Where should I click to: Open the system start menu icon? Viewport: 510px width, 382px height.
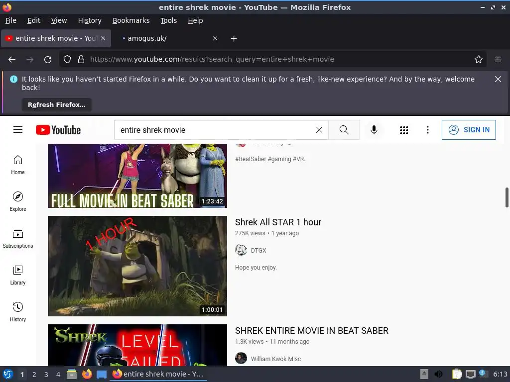[x=7, y=374]
